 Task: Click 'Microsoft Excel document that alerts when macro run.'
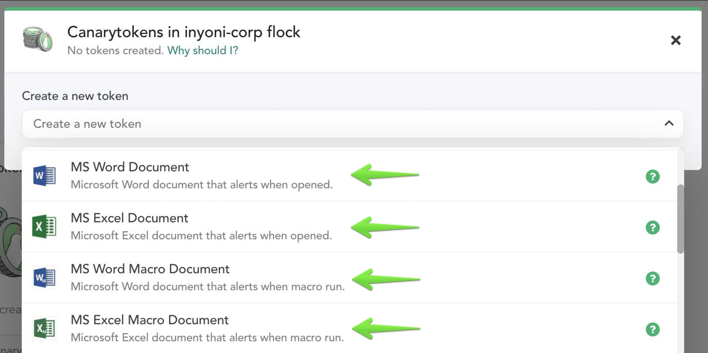(207, 337)
